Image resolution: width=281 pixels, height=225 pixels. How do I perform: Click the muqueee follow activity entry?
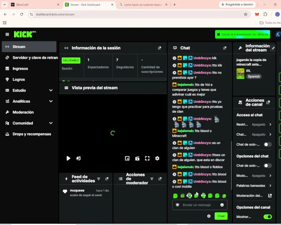point(86,193)
